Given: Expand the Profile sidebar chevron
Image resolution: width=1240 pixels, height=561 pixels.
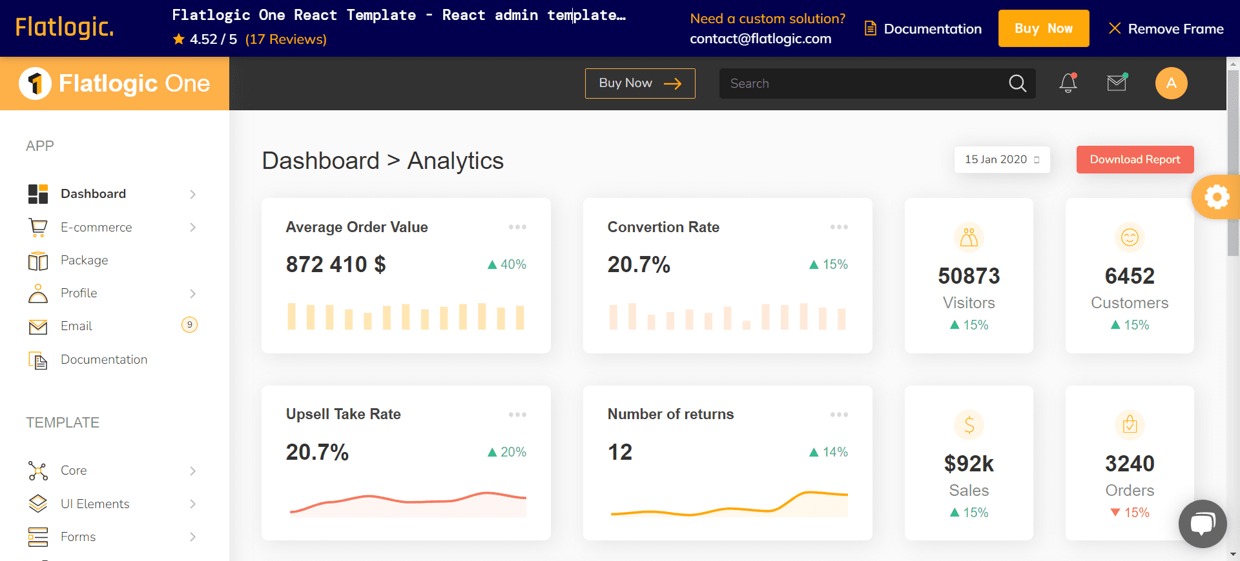Looking at the screenshot, I should 192,293.
